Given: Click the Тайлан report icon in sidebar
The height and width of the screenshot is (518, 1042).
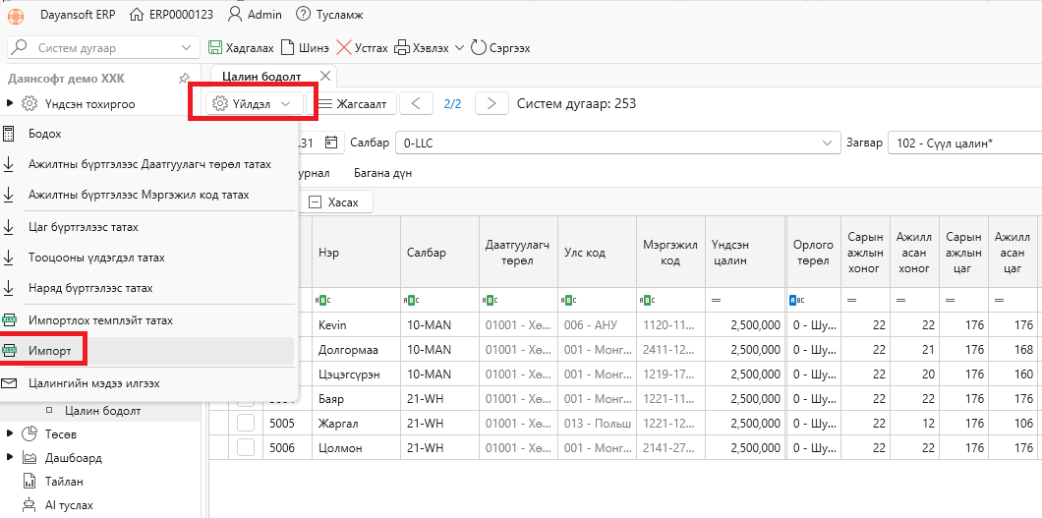Looking at the screenshot, I should click(29, 481).
